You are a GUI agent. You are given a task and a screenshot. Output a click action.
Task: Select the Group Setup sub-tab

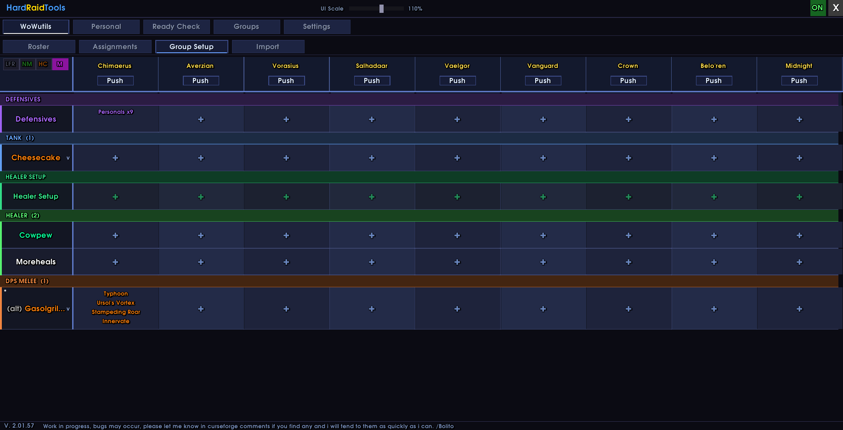[192, 47]
